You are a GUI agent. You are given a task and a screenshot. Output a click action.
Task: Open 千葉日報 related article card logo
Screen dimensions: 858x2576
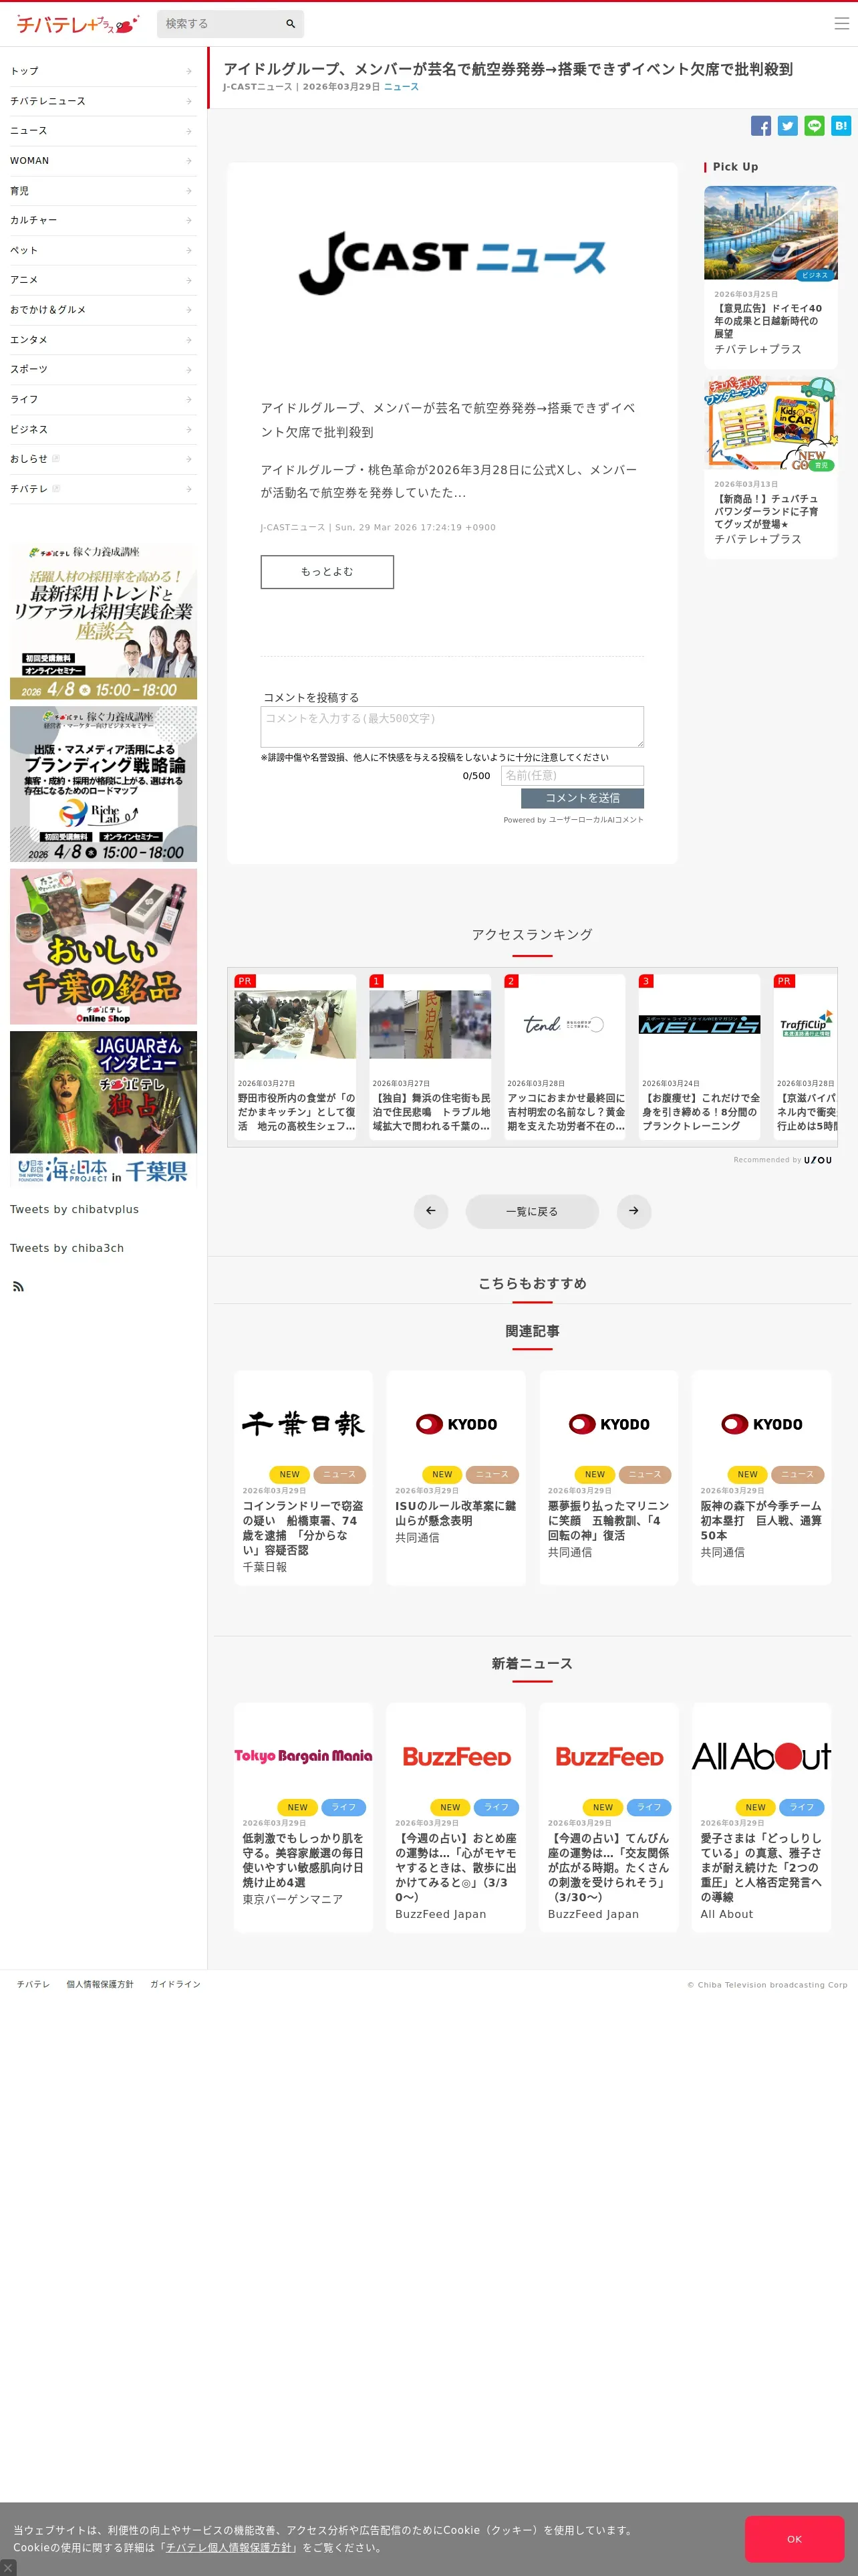click(303, 1424)
